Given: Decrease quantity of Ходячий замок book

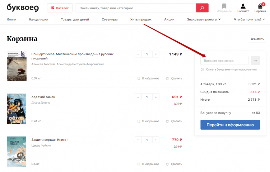Looking at the screenshot, I should click(x=138, y=97).
